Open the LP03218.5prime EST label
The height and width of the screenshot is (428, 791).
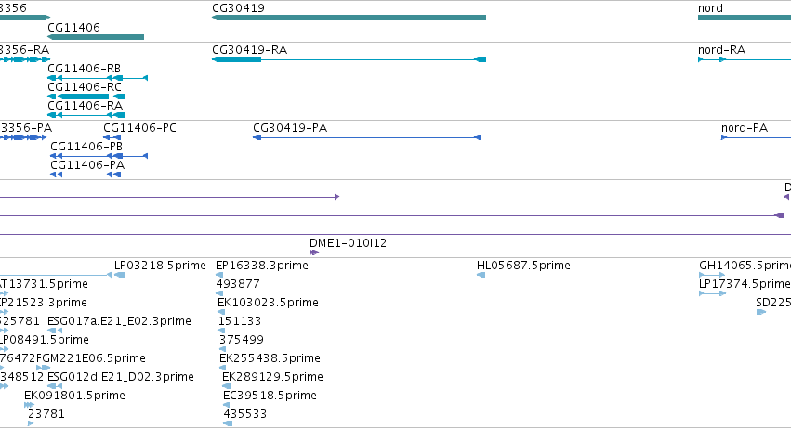tap(160, 266)
